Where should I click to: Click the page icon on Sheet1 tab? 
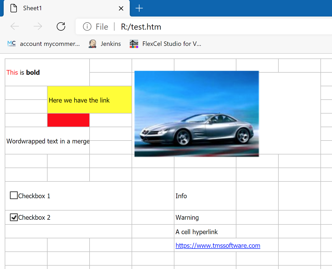(x=14, y=8)
